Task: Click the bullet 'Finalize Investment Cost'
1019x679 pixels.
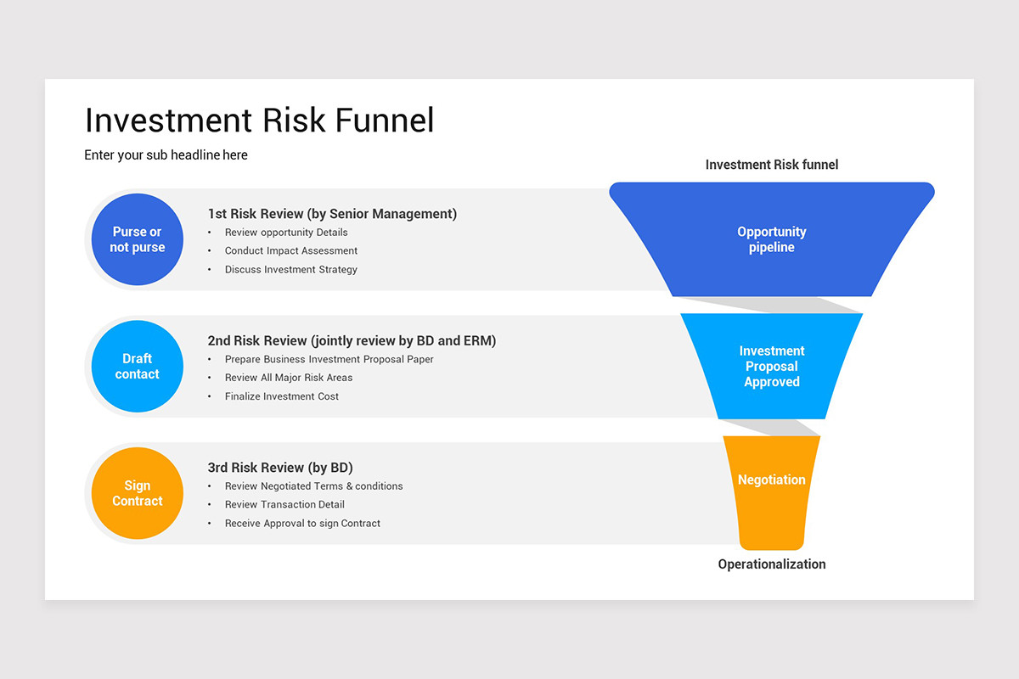Action: pos(282,396)
